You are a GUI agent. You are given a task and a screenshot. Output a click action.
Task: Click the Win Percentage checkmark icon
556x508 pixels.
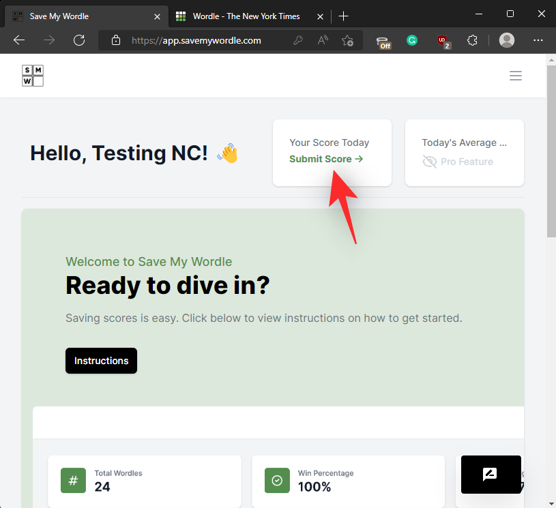tap(277, 480)
